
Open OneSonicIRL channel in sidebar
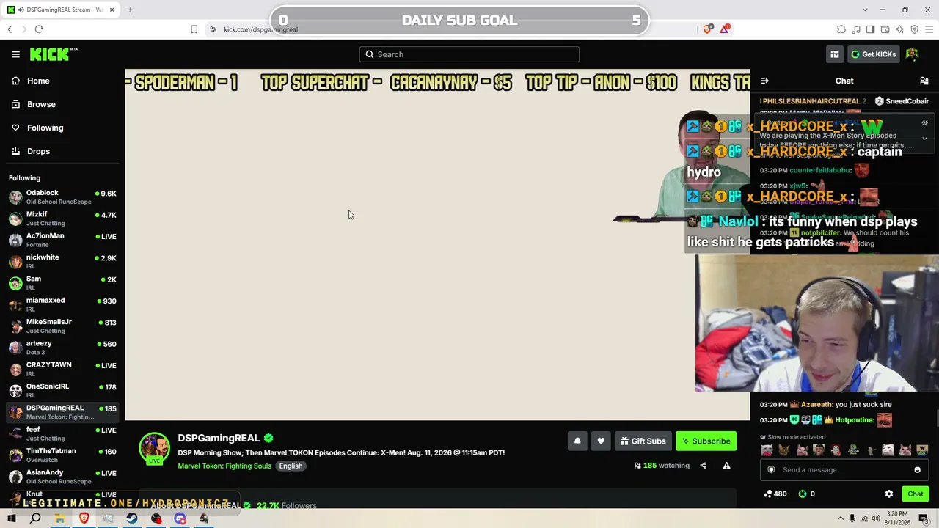(62, 391)
